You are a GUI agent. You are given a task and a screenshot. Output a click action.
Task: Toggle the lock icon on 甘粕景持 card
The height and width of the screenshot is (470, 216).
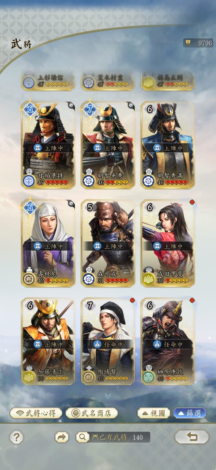71,106
